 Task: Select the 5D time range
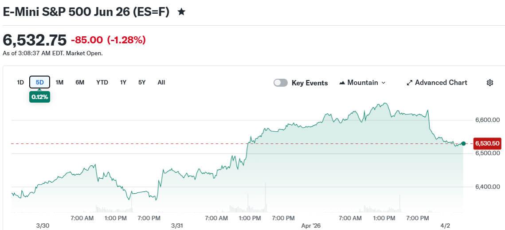pos(39,83)
